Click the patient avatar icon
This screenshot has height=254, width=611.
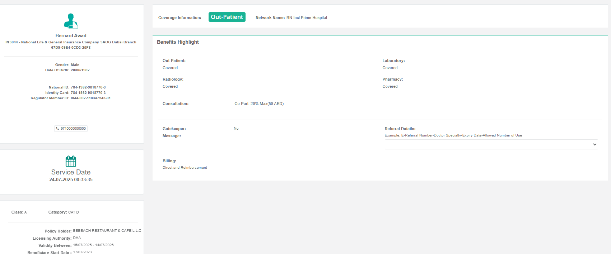[71, 21]
